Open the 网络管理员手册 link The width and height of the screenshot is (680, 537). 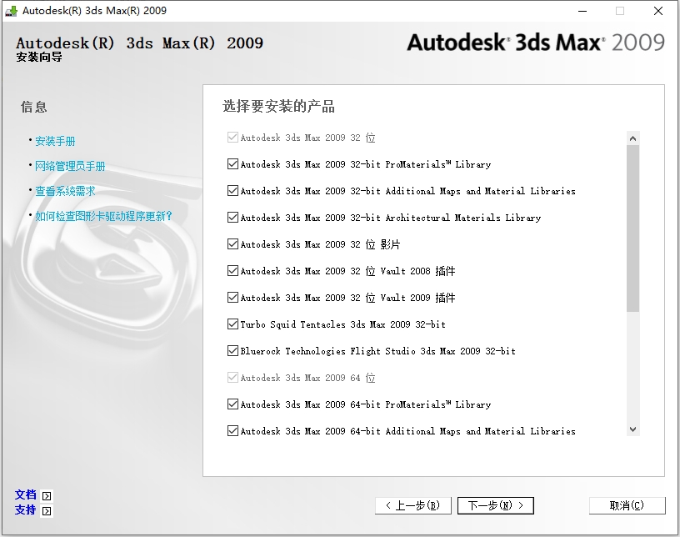click(70, 166)
